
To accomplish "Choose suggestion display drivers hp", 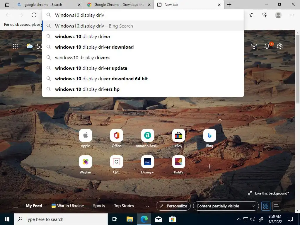I will coord(143,89).
